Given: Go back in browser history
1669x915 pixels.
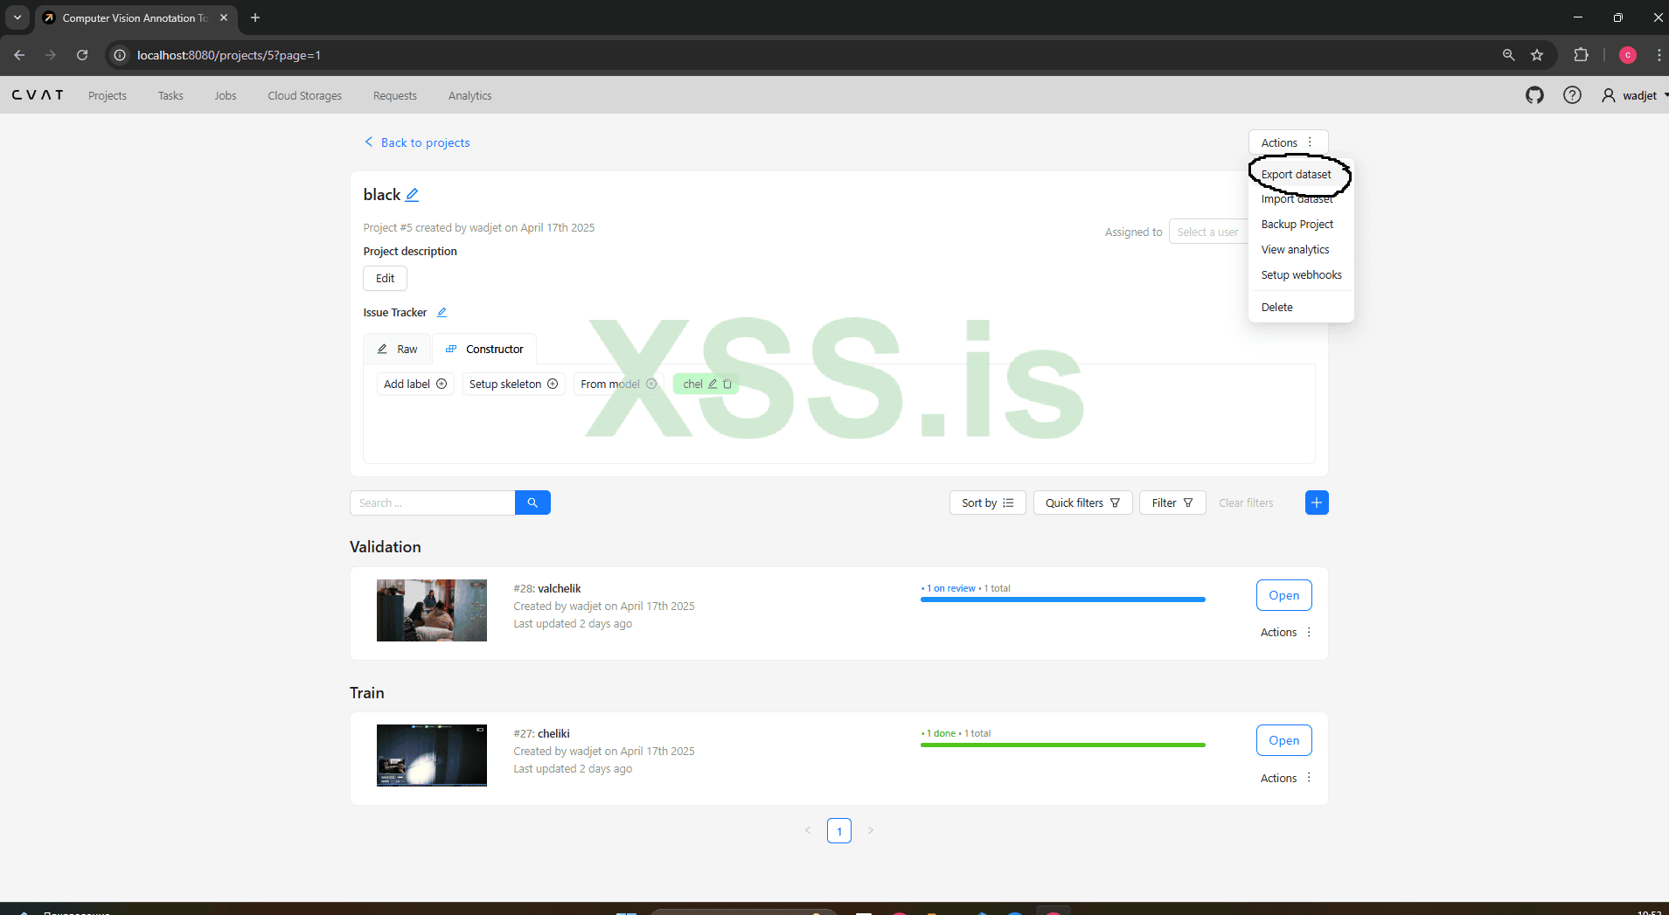Looking at the screenshot, I should 19,55.
